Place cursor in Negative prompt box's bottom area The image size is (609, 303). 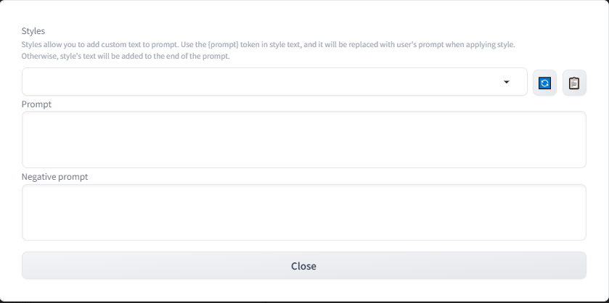(x=303, y=232)
